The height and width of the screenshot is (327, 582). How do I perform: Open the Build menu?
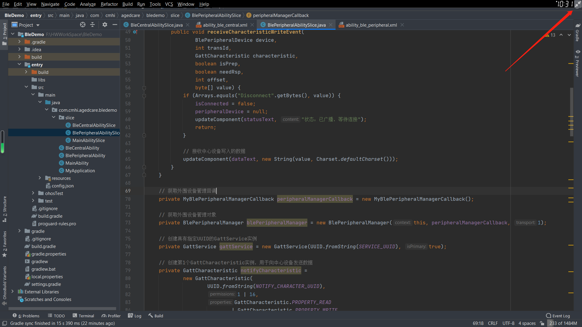(127, 4)
